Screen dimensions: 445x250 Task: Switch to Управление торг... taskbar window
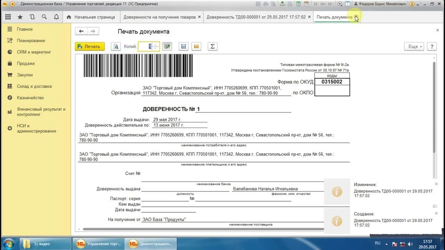coord(99,244)
